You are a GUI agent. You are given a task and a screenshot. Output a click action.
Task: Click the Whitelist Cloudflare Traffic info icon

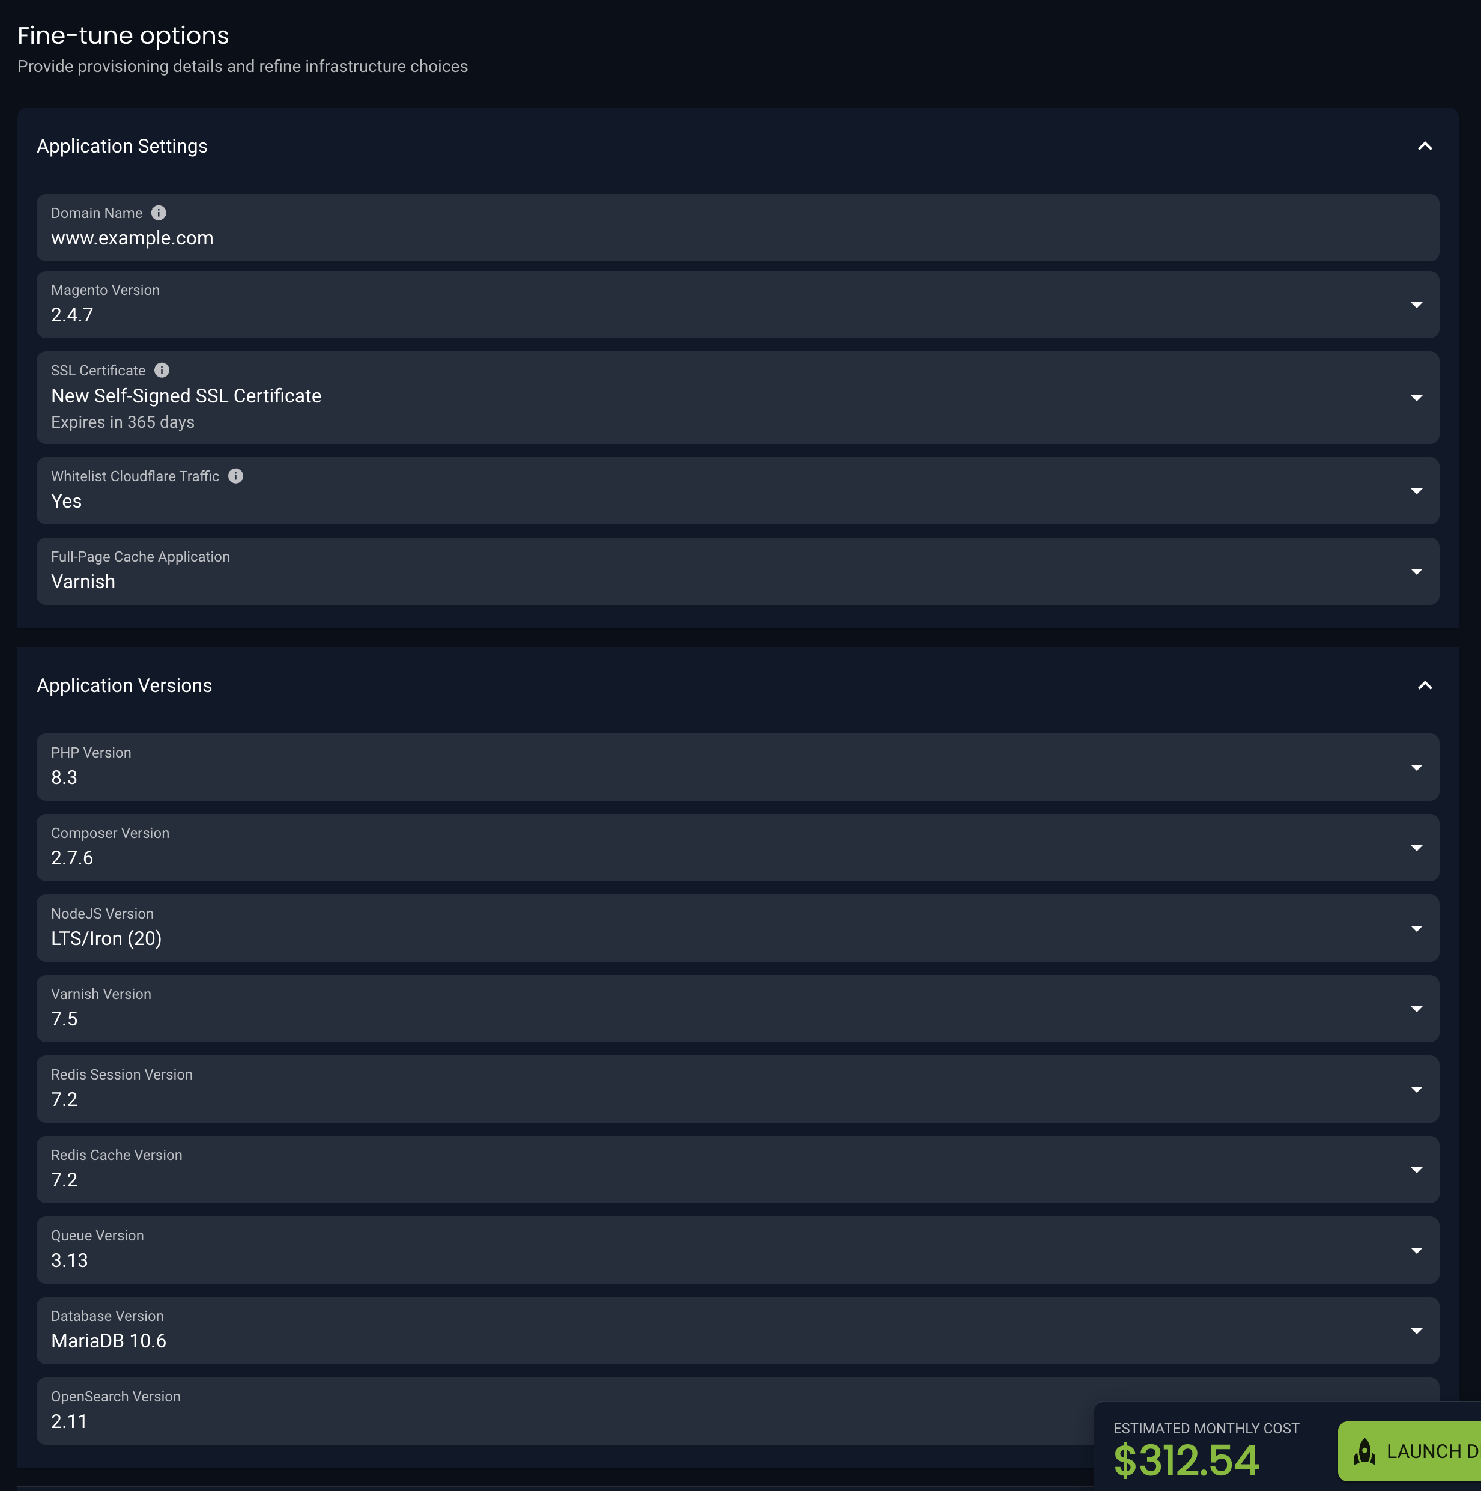click(235, 475)
